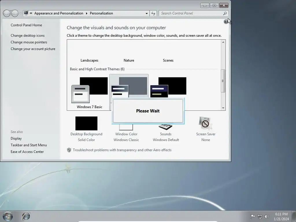296x222 pixels.
Task: Click the Back navigation arrow button
Action: [x=7, y=13]
